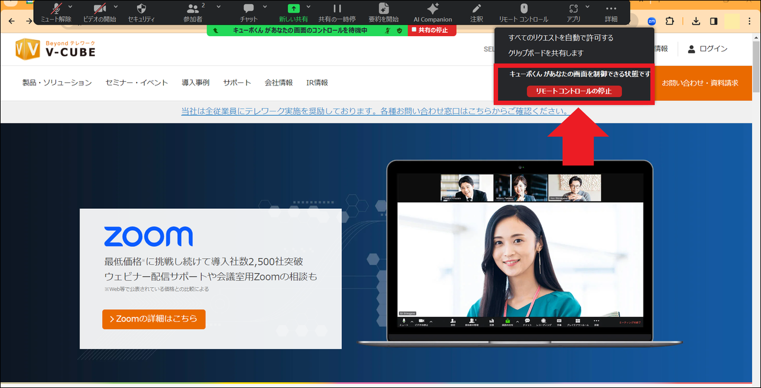Pause sharing with 共有の一時停止 icon
Image resolution: width=761 pixels, height=388 pixels.
(x=337, y=8)
